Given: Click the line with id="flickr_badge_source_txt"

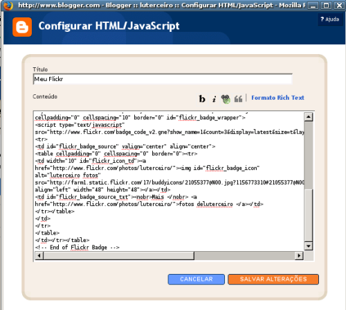Looking at the screenshot, I should click(x=116, y=197).
